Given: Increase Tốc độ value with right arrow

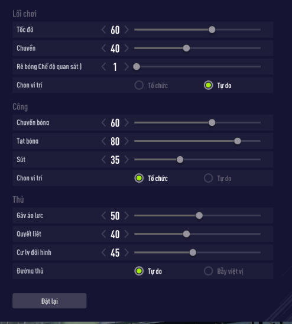Looking at the screenshot, I should click(x=126, y=30).
